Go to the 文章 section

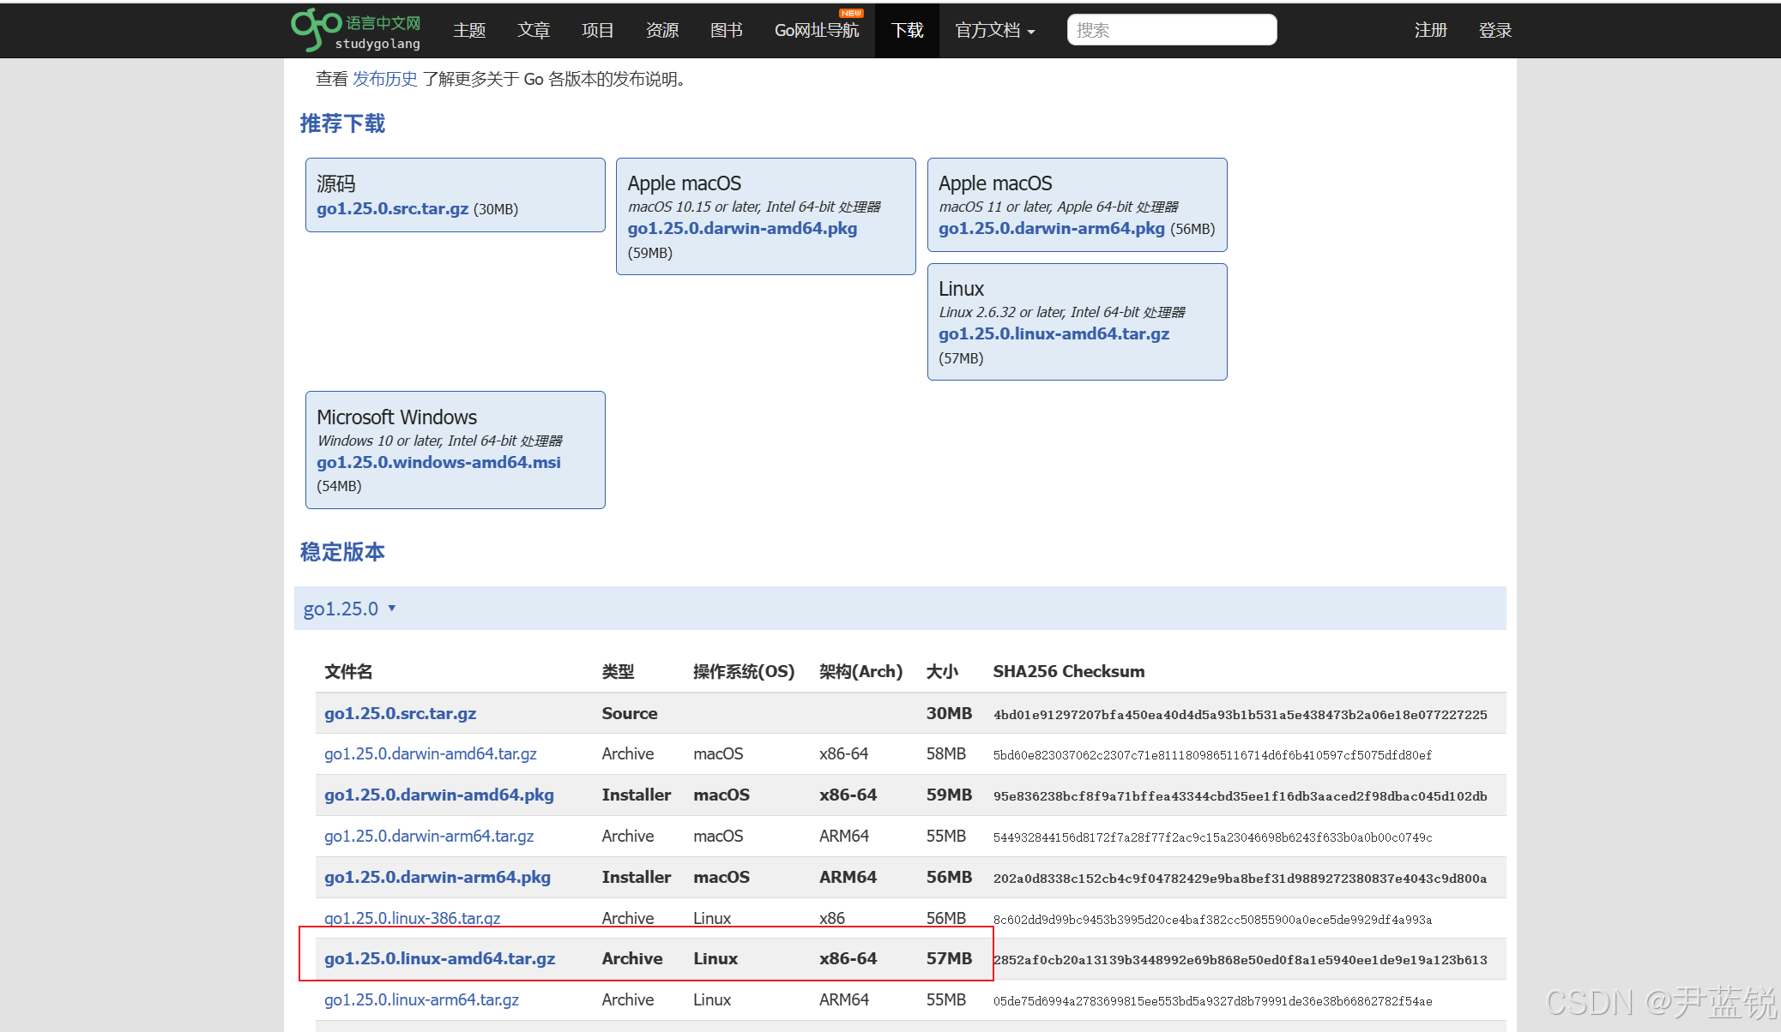[533, 31]
